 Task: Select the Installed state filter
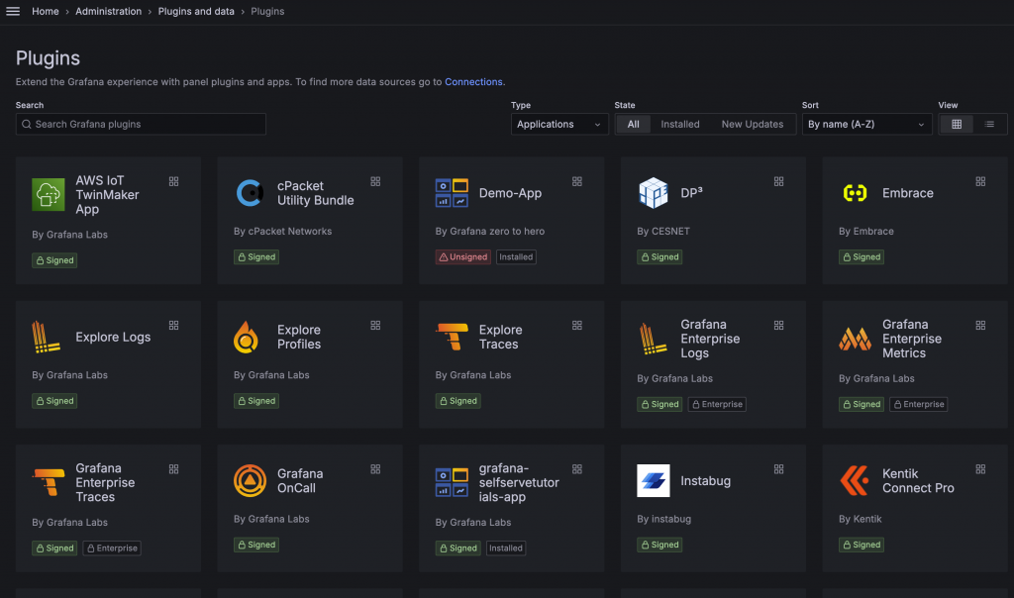[679, 124]
